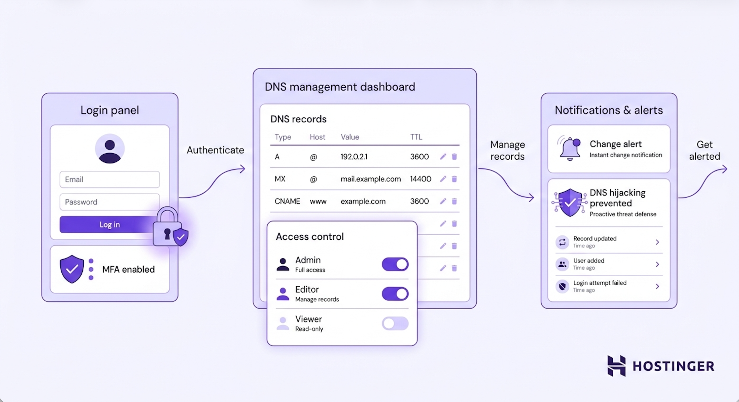Toggle Editor manage records switch
Image resolution: width=739 pixels, height=402 pixels.
point(395,294)
